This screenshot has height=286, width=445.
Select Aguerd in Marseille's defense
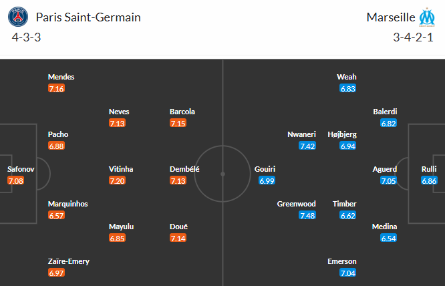click(x=385, y=169)
